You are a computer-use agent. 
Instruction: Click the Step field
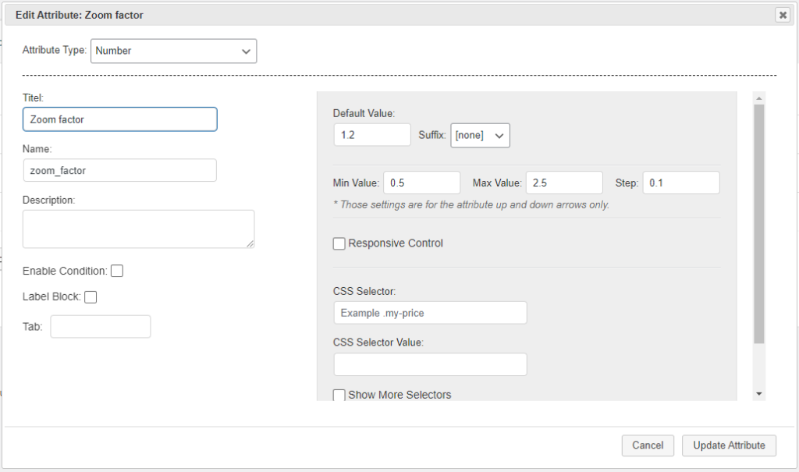pyautogui.click(x=681, y=183)
